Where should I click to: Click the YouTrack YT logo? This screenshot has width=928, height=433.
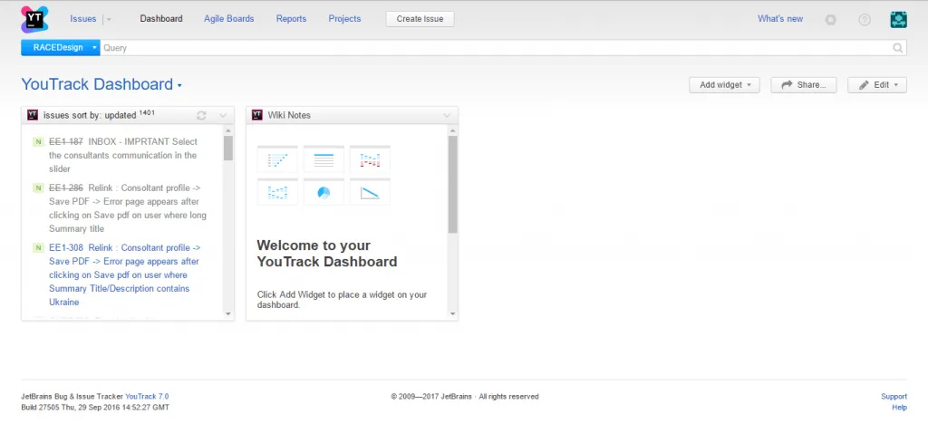click(x=34, y=19)
